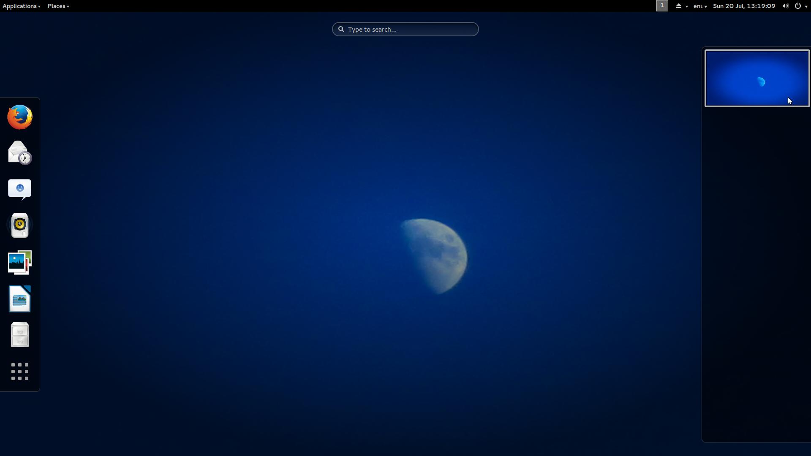
Task: Click the empty workspace selector area below the thumbnail
Action: tap(756, 274)
